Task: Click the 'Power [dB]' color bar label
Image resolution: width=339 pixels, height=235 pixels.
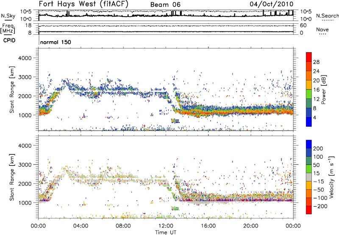Action: 324,90
